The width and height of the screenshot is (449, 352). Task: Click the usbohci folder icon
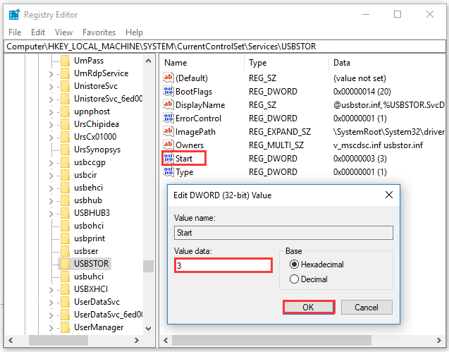coord(65,226)
